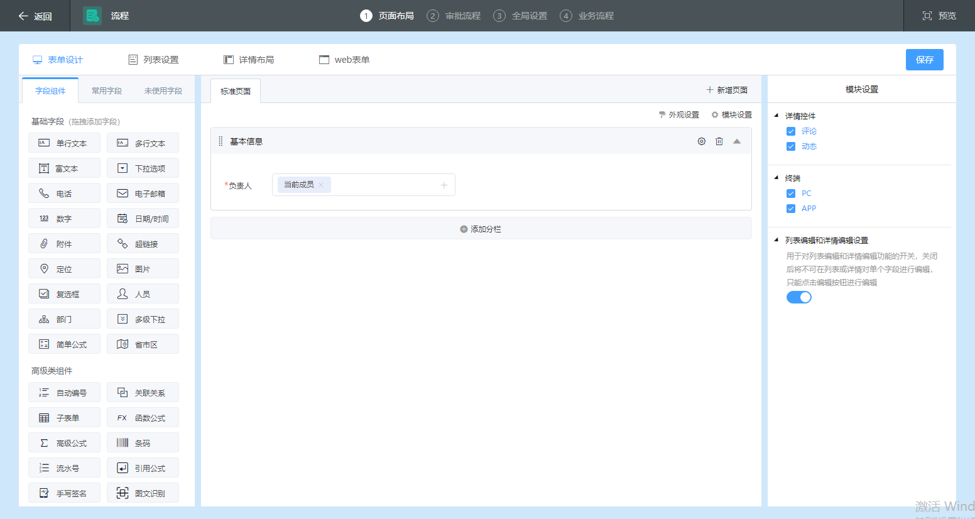Screen dimensions: 975x519
Task: Toggle the APP terminal checkbox
Action: click(x=791, y=209)
